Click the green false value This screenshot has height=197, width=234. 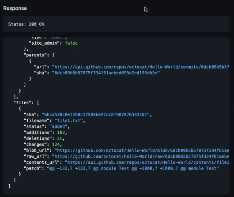[x=72, y=43]
